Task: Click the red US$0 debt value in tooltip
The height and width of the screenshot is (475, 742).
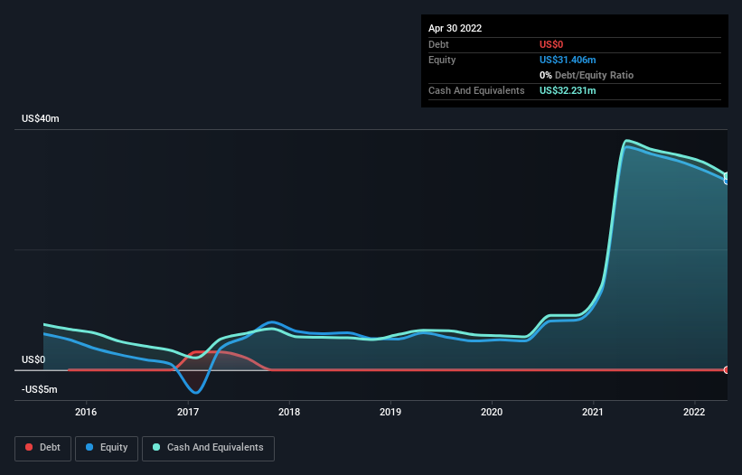Action: (551, 44)
